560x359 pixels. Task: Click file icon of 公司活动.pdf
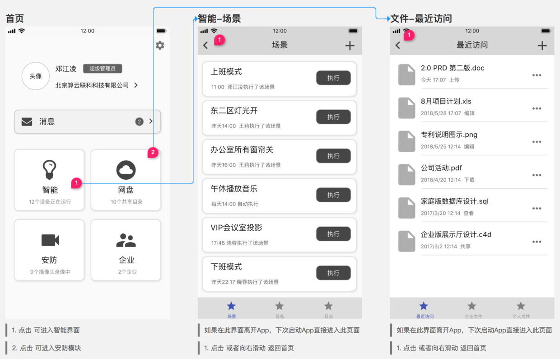click(406, 175)
